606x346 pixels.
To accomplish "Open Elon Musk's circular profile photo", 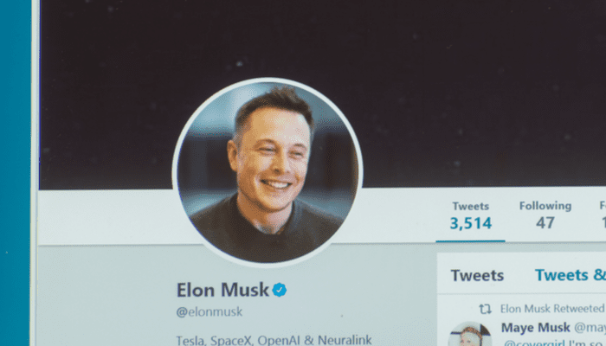I will 268,172.
